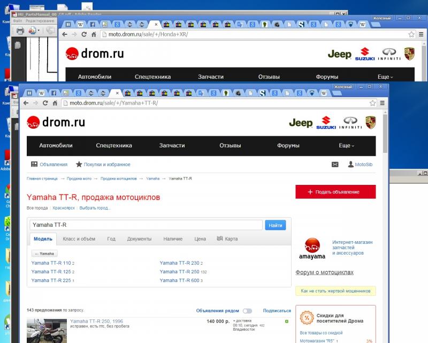428x343 pixels.
Task: Choose the Красноярск city filter
Action: coord(64,208)
